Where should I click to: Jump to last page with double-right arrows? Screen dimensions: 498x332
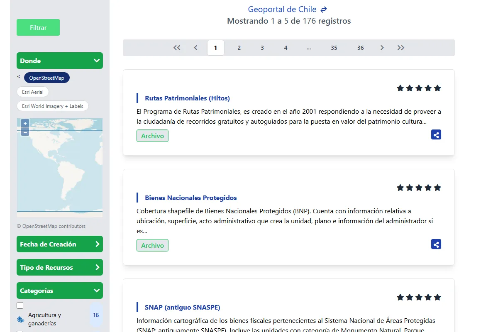[401, 48]
